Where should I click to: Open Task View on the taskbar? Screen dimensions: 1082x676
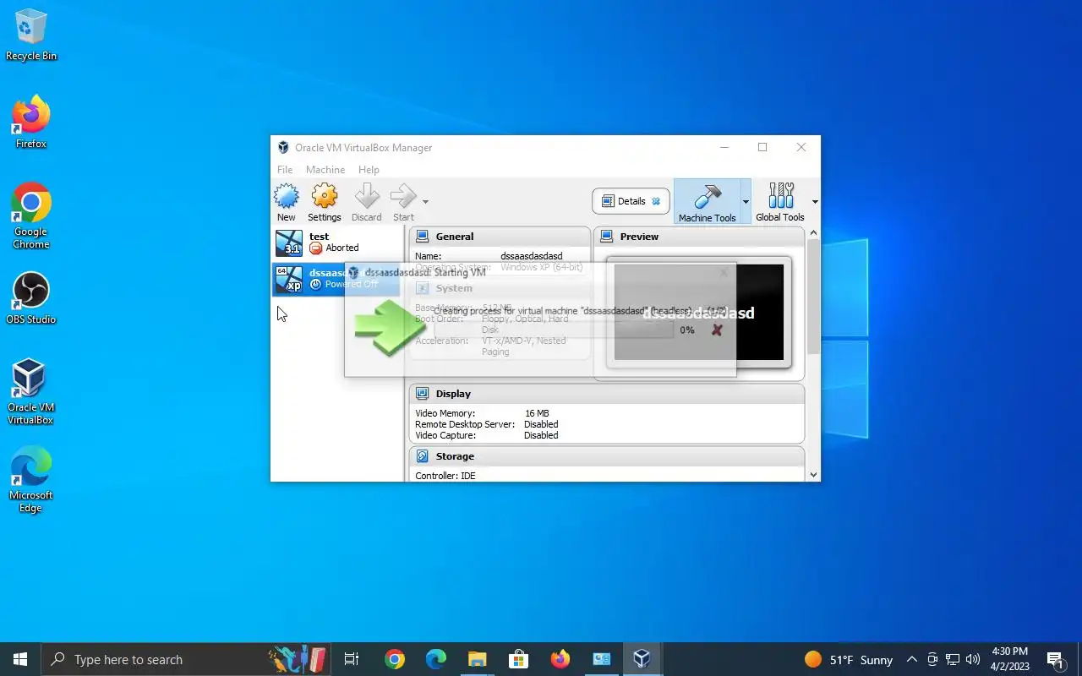(352, 659)
